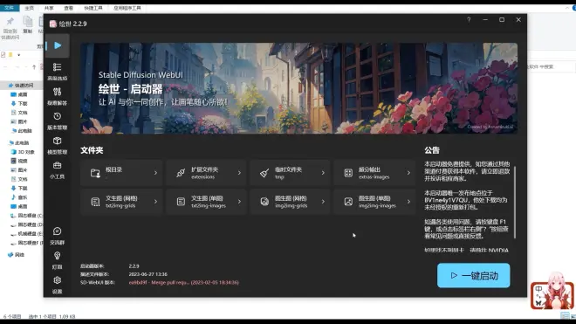
Task: Open 设置 gear icon in sidebar
Action: (x=57, y=285)
